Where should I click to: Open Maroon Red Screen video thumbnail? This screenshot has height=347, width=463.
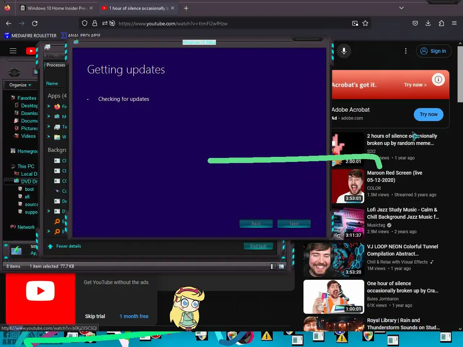[x=348, y=186]
